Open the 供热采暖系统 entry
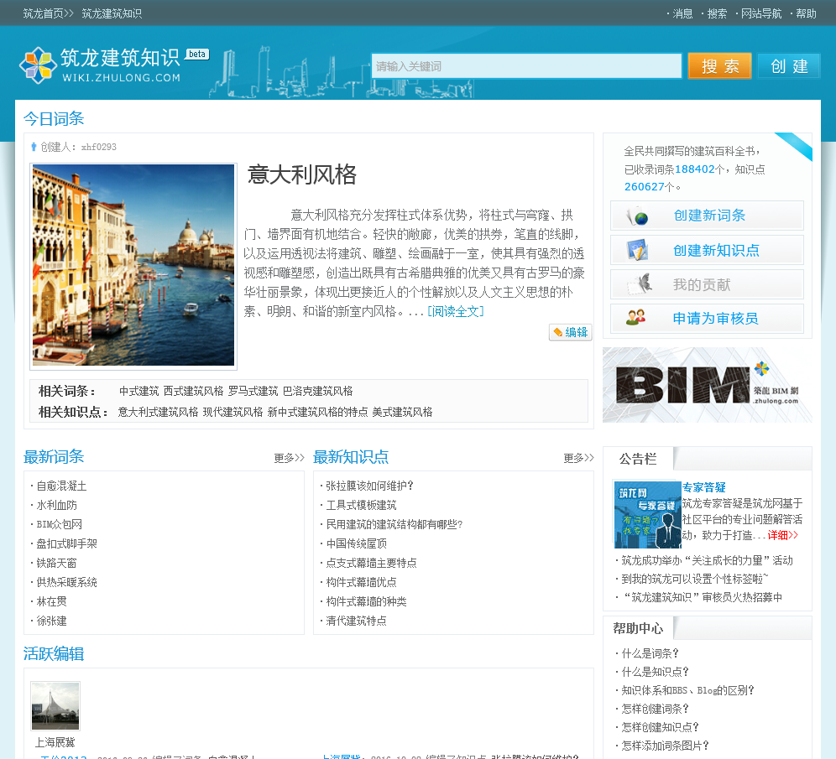 (66, 582)
